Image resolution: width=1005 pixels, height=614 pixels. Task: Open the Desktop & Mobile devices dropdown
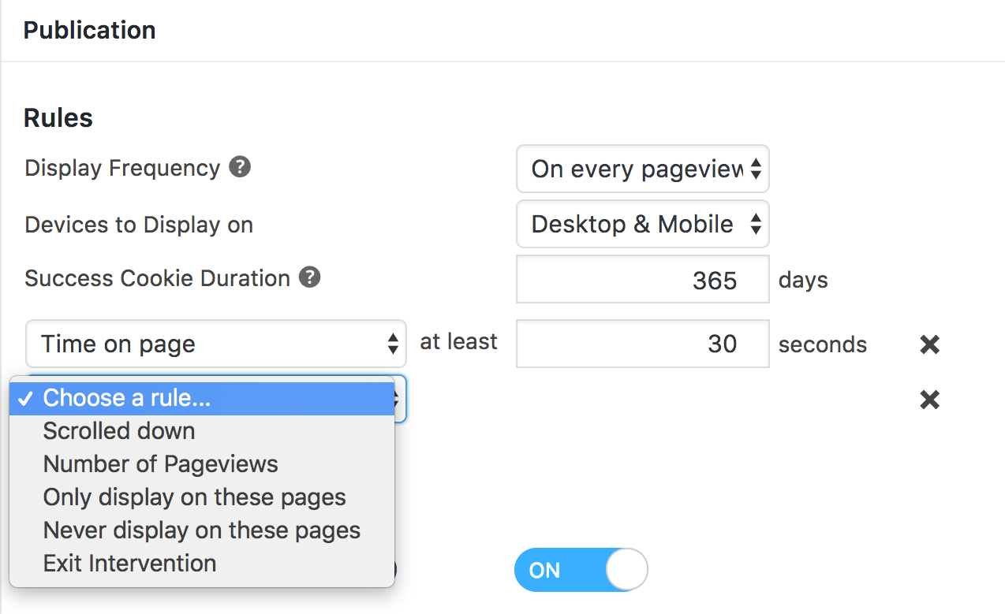(642, 225)
